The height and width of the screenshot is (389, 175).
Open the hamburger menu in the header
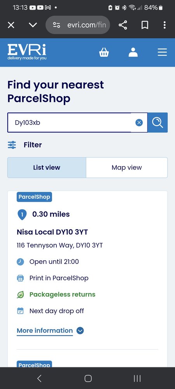[x=162, y=53]
